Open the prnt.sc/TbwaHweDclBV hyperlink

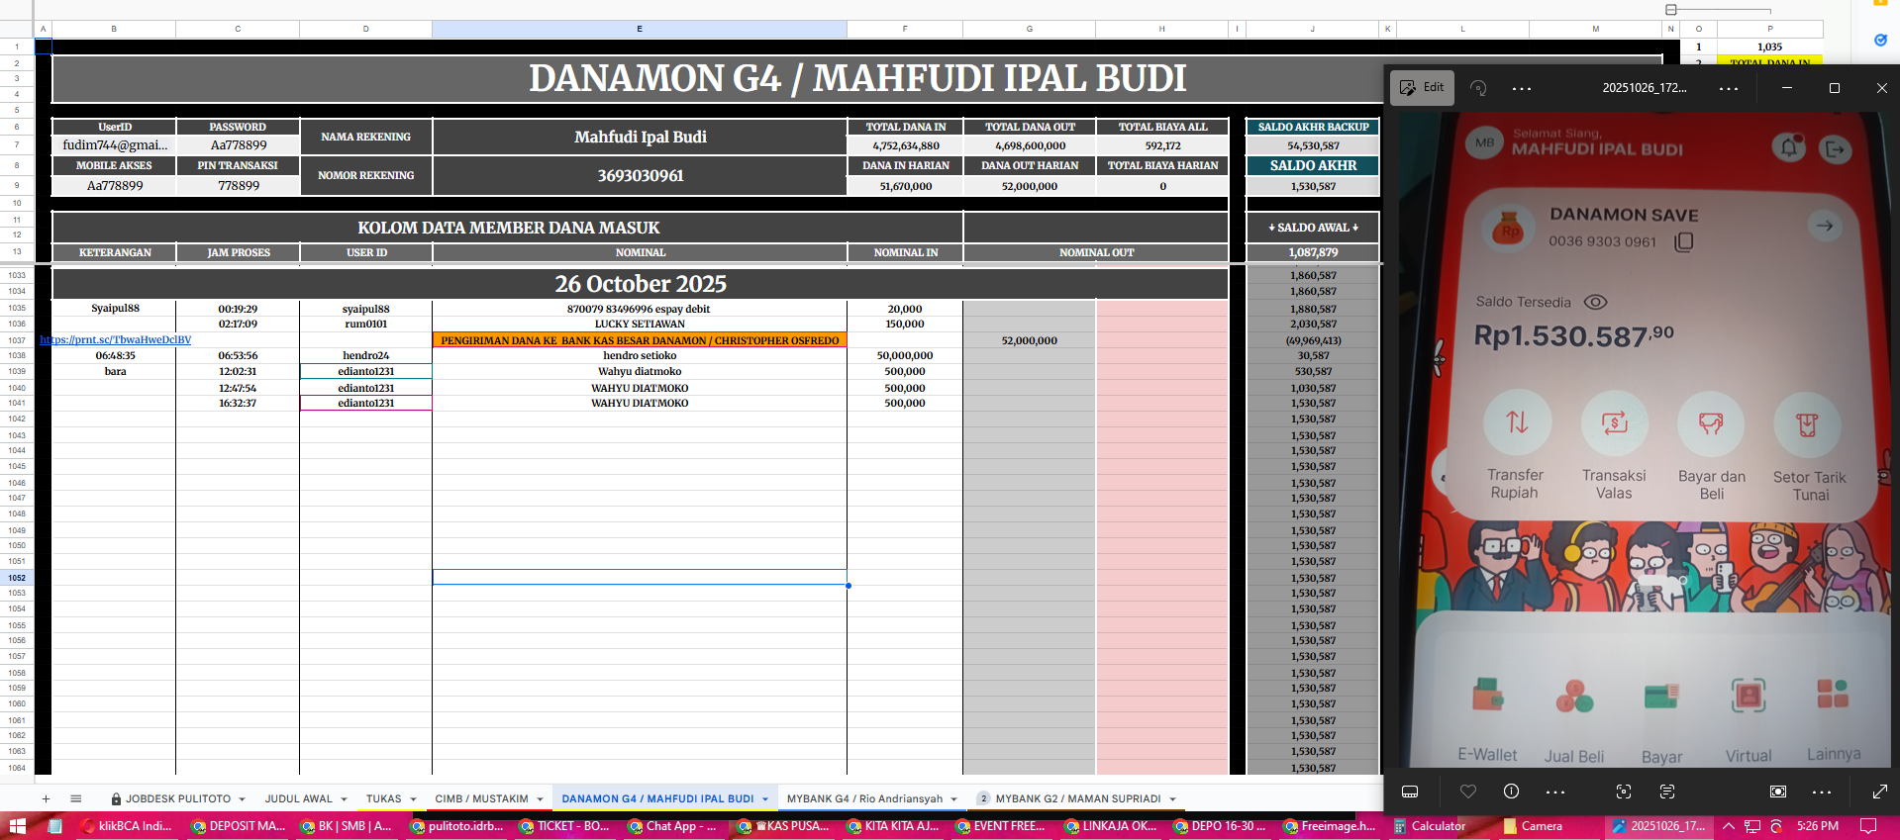[115, 339]
